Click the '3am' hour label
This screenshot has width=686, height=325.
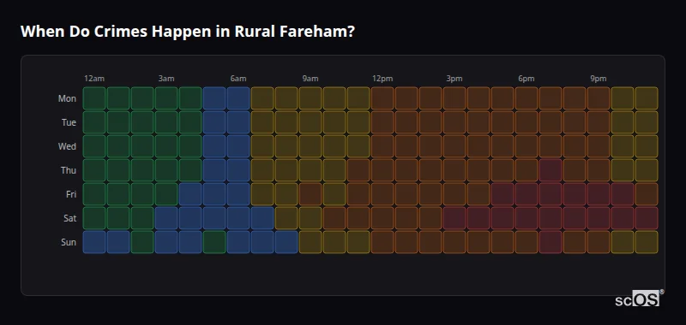tap(166, 79)
